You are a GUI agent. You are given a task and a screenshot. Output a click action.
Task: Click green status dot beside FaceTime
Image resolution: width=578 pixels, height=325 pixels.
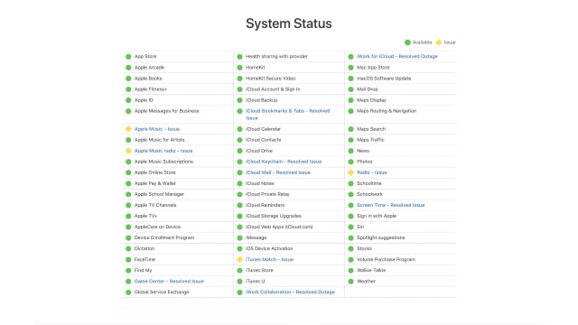[128, 259]
